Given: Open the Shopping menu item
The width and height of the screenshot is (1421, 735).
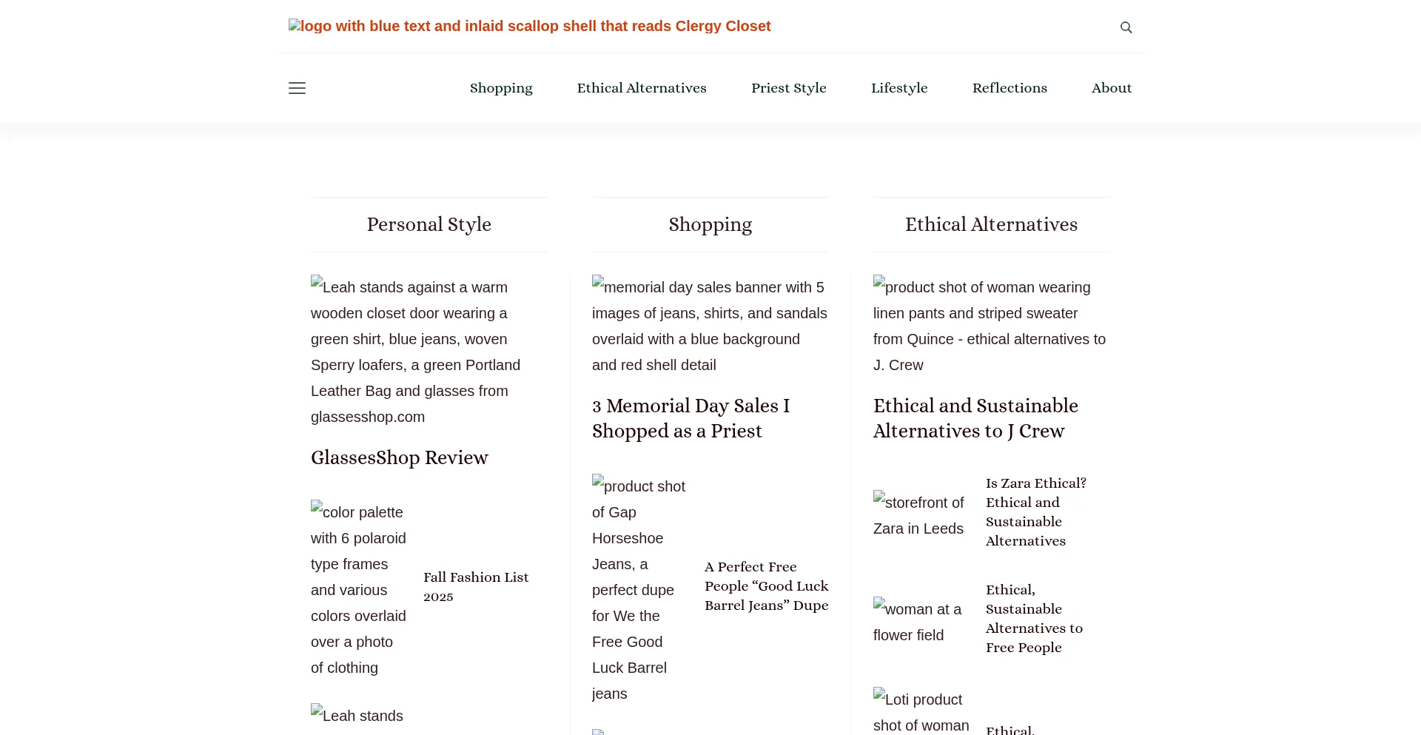Looking at the screenshot, I should [x=501, y=88].
